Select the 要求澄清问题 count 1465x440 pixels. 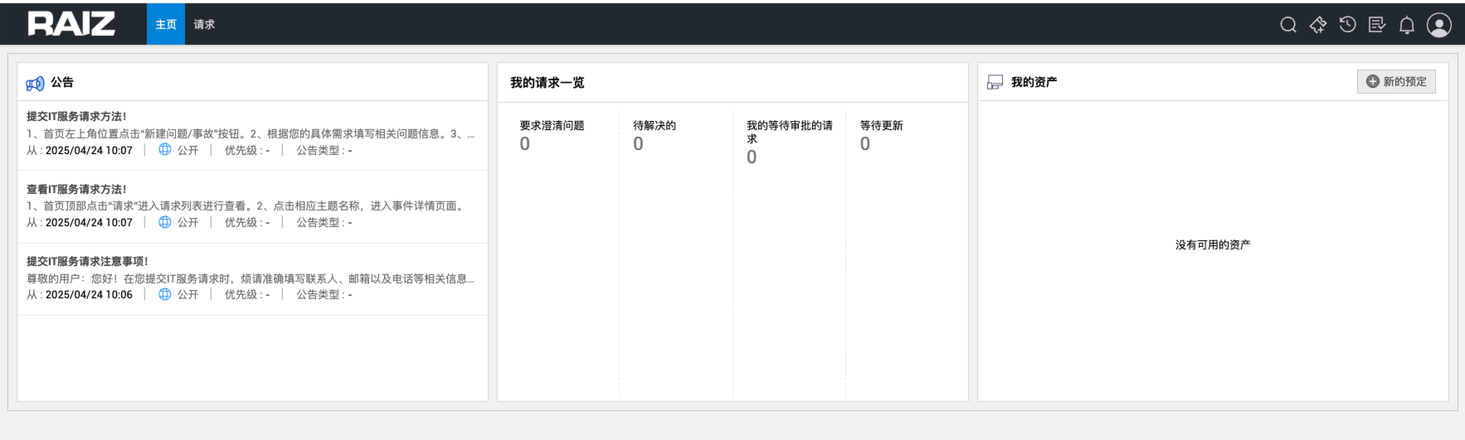click(x=525, y=144)
